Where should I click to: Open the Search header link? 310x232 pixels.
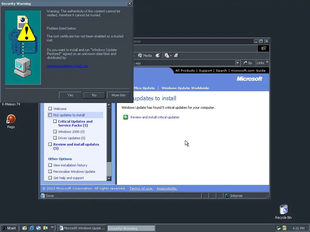point(221,71)
